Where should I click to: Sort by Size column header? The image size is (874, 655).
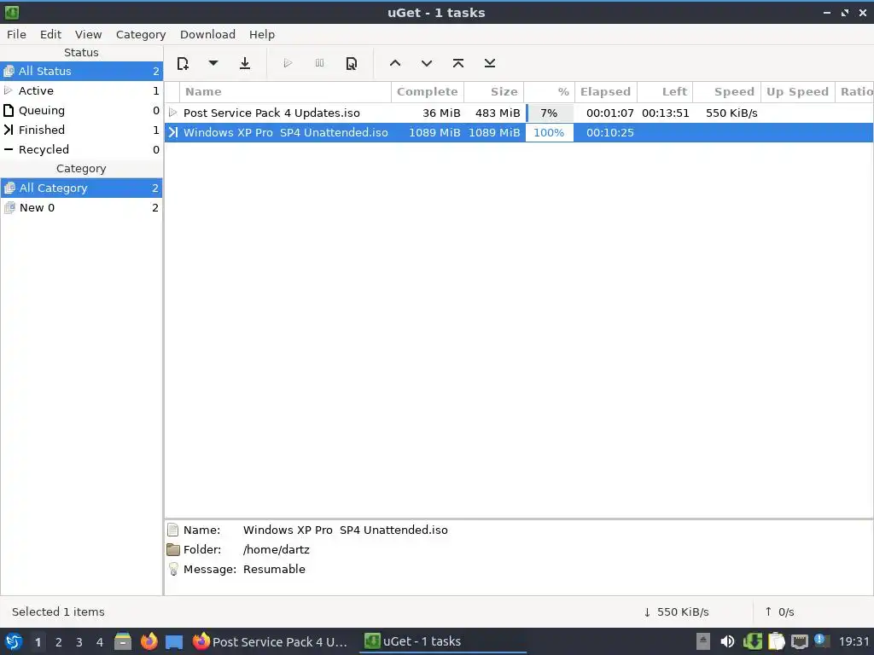point(494,92)
